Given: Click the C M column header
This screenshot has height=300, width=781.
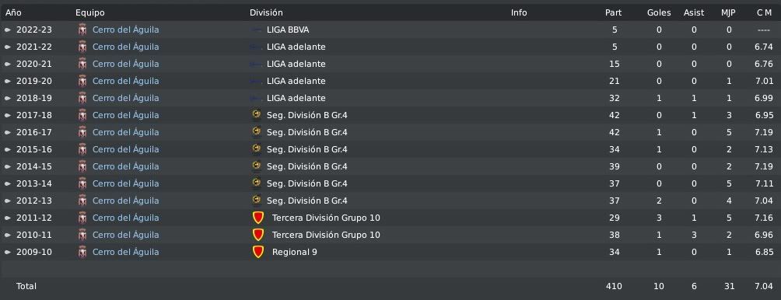Looking at the screenshot, I should (764, 12).
